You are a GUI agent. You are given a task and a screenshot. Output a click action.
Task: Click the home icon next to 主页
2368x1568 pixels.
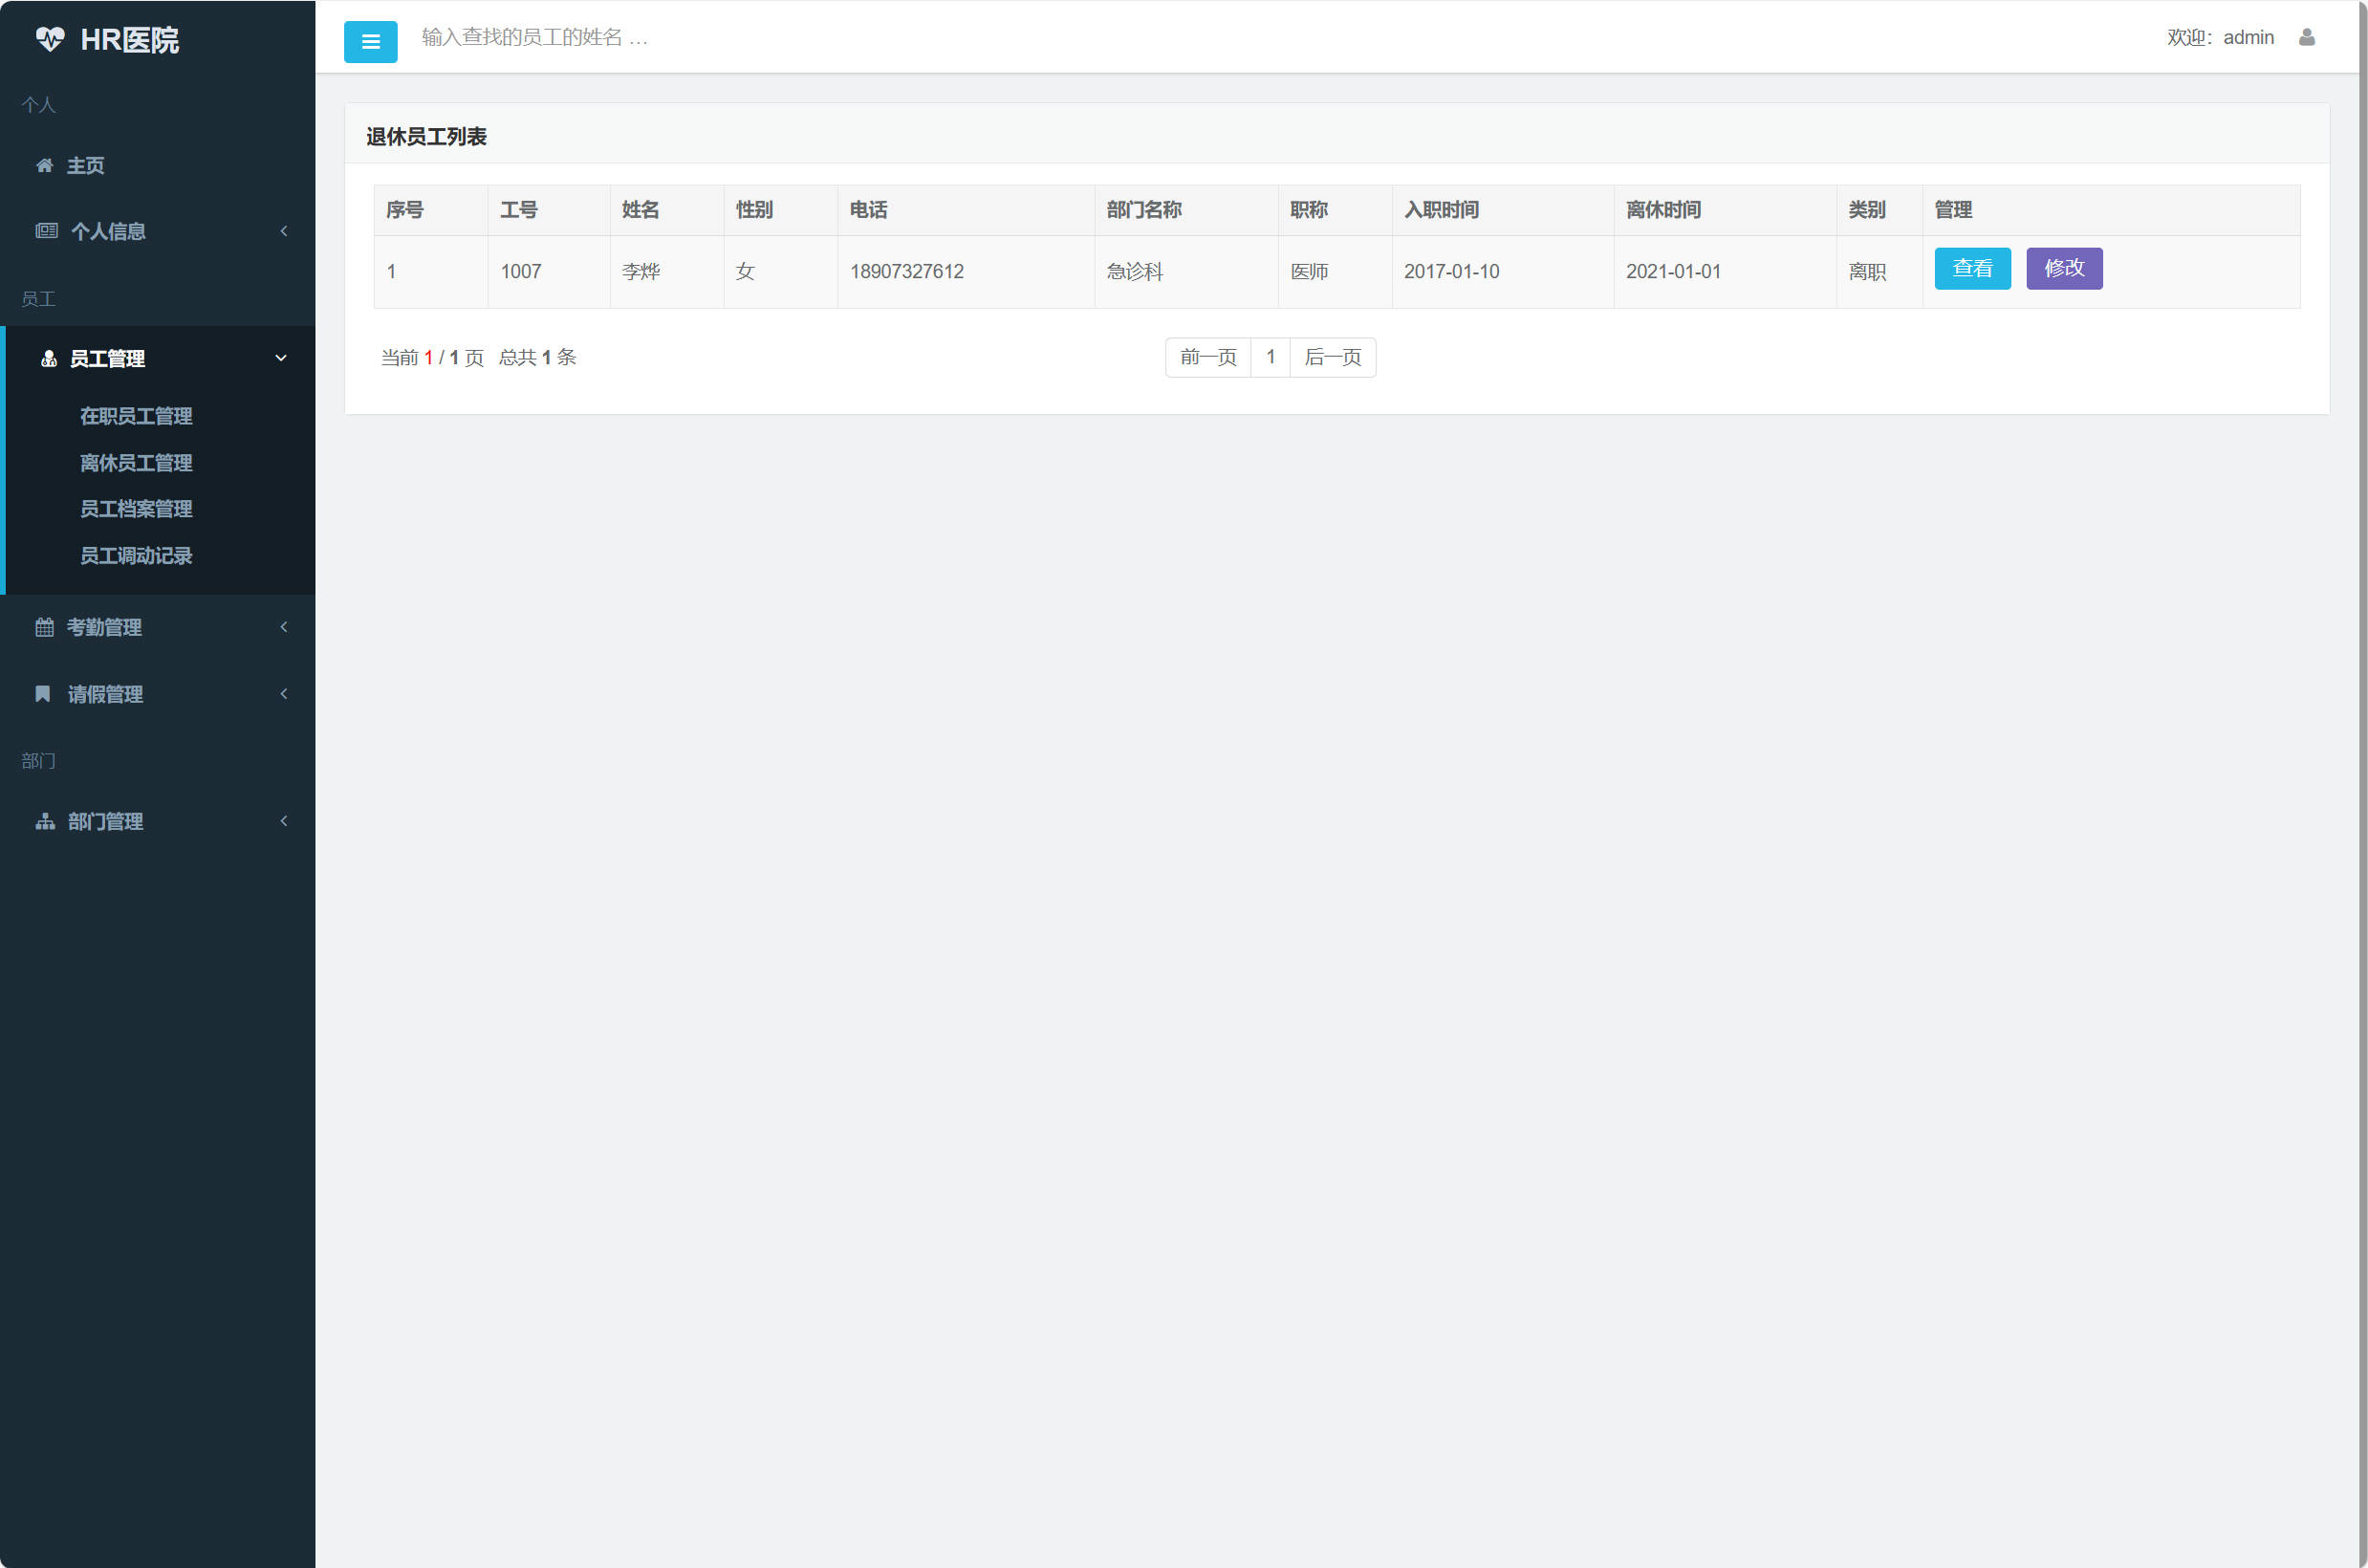pyautogui.click(x=44, y=165)
